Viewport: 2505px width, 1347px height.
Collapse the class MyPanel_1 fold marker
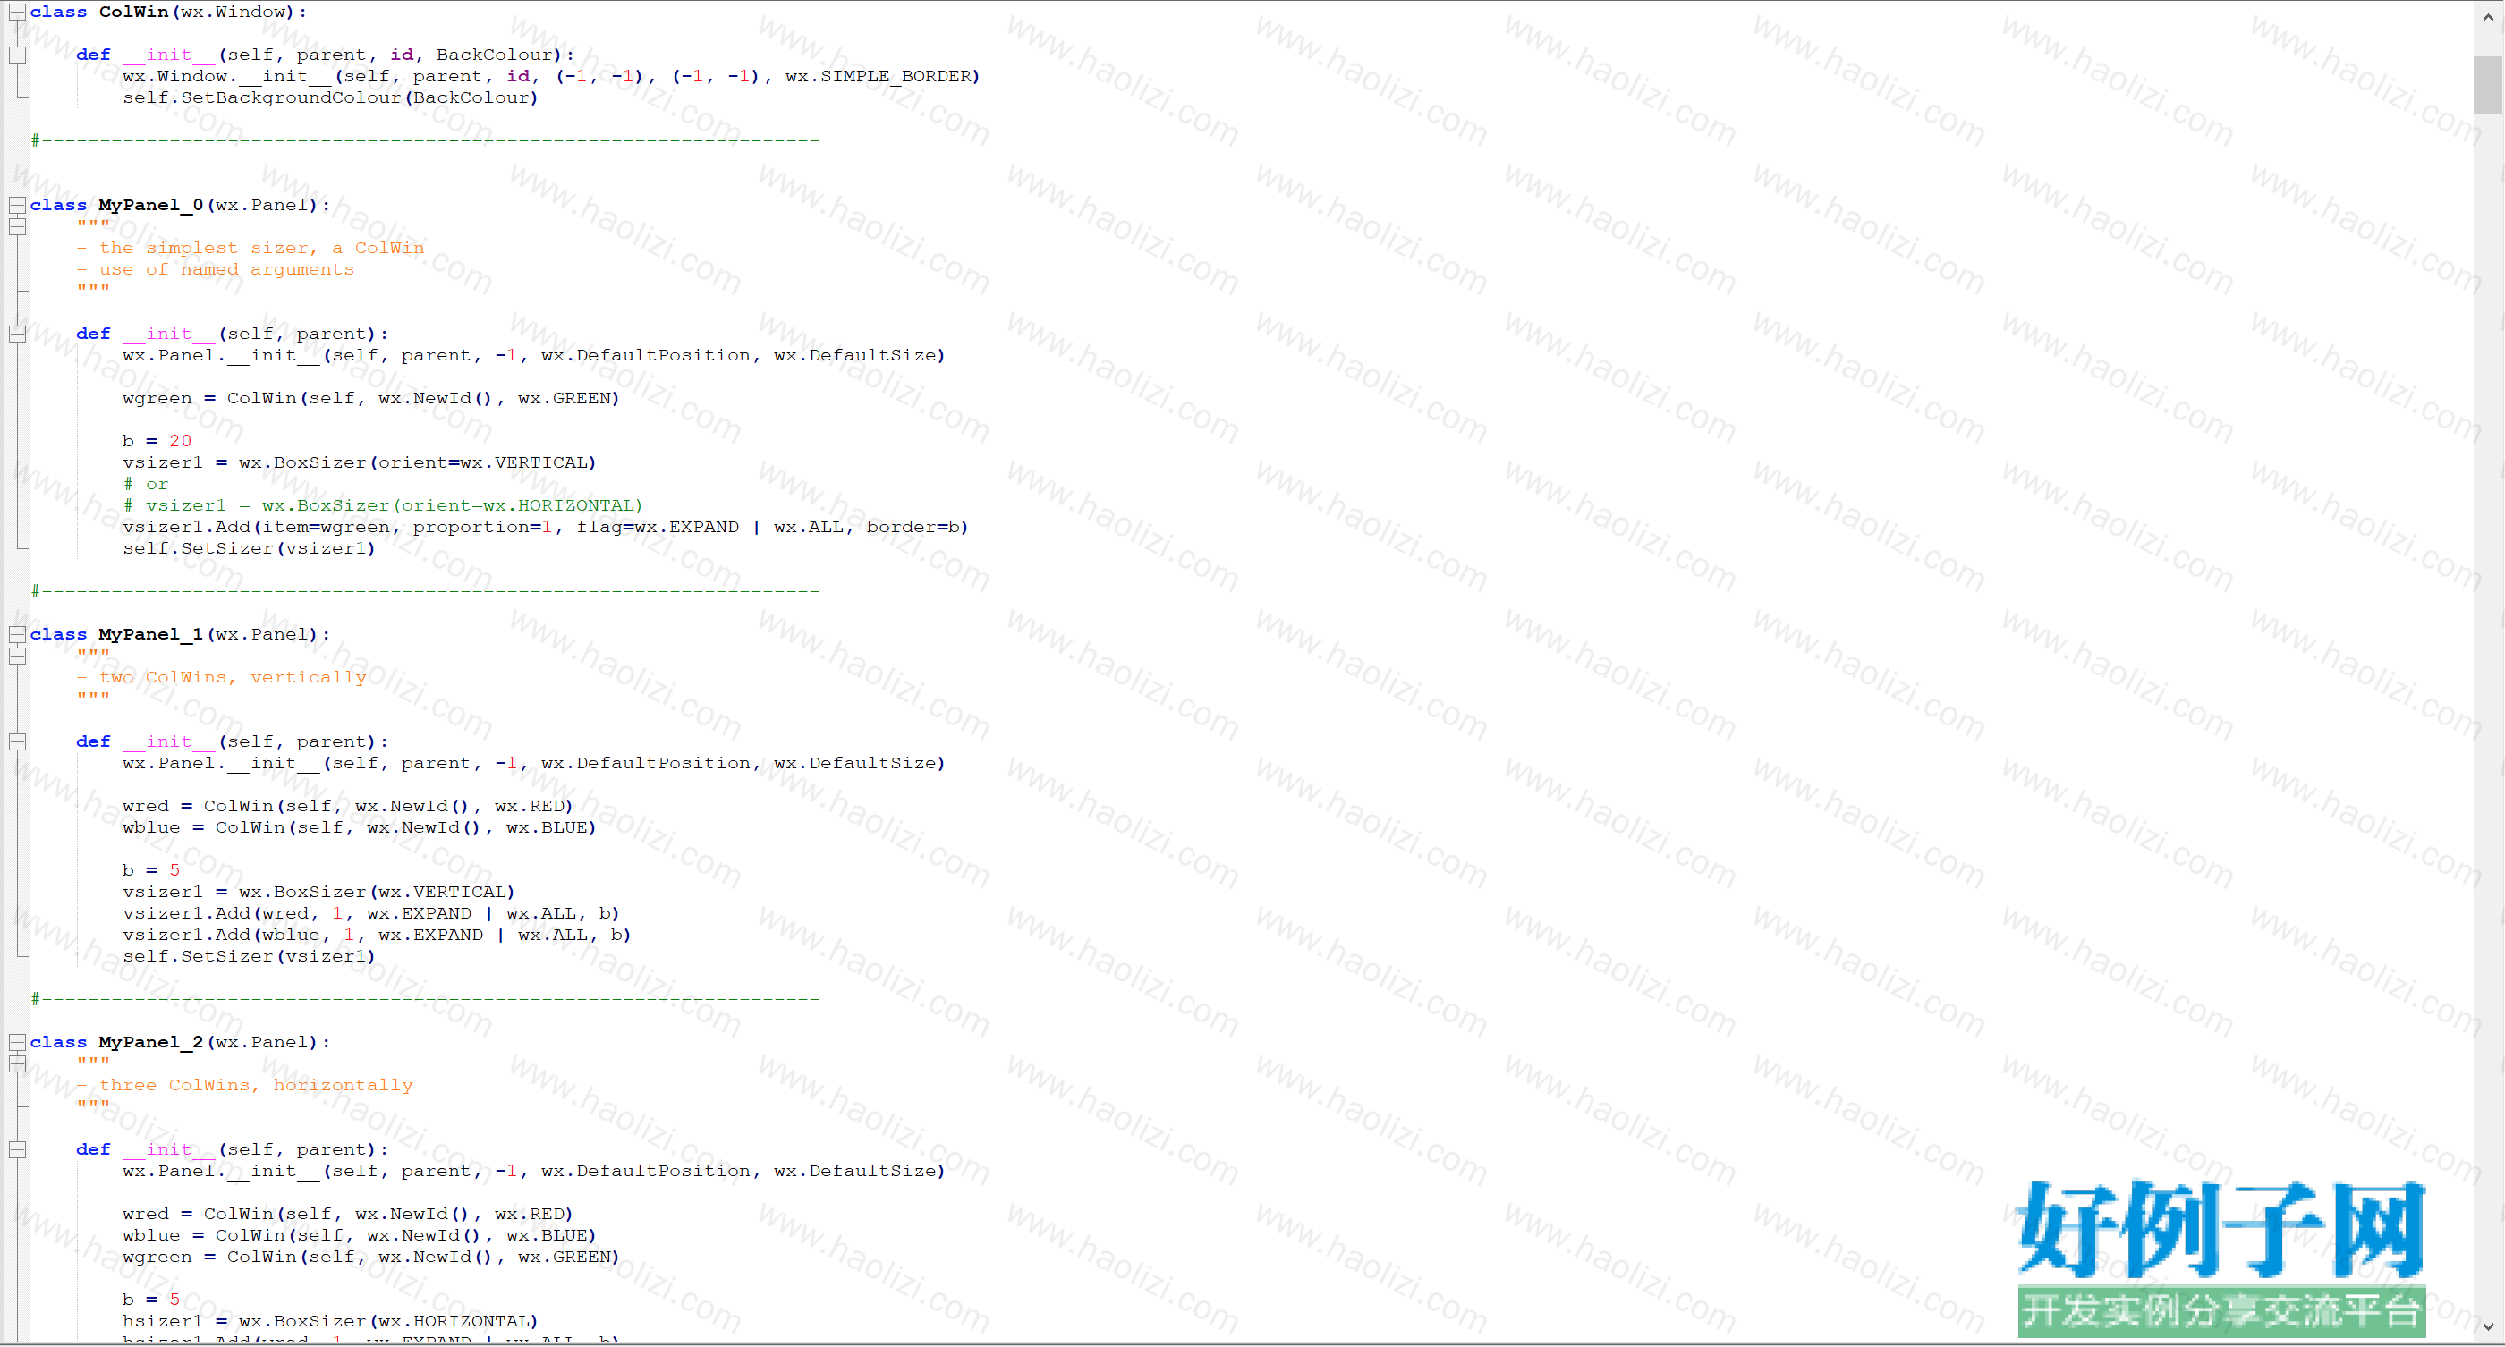click(x=18, y=635)
